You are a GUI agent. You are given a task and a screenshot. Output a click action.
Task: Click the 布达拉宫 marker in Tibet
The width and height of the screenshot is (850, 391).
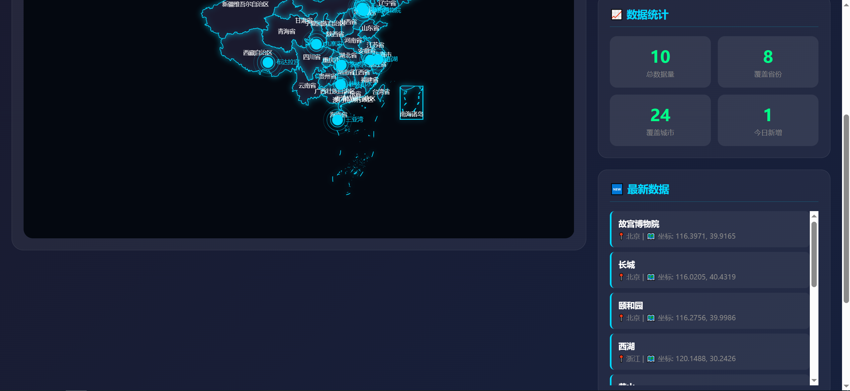pos(268,62)
